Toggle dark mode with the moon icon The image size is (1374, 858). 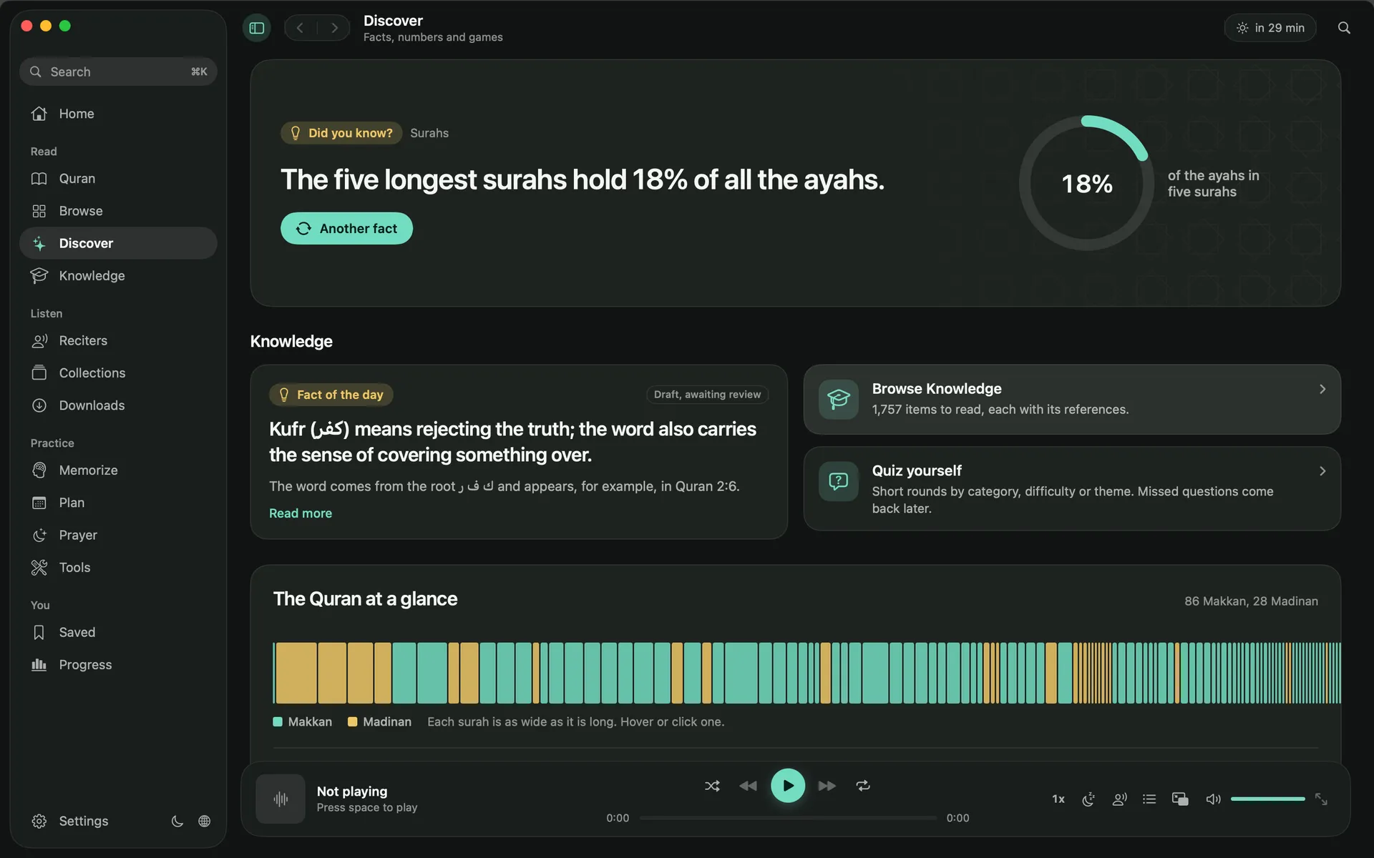177,821
